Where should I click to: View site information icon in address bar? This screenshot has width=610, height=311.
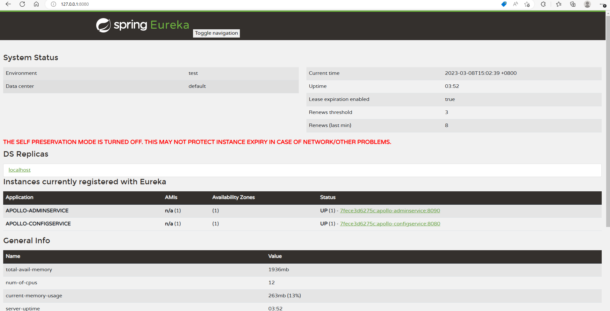(54, 4)
